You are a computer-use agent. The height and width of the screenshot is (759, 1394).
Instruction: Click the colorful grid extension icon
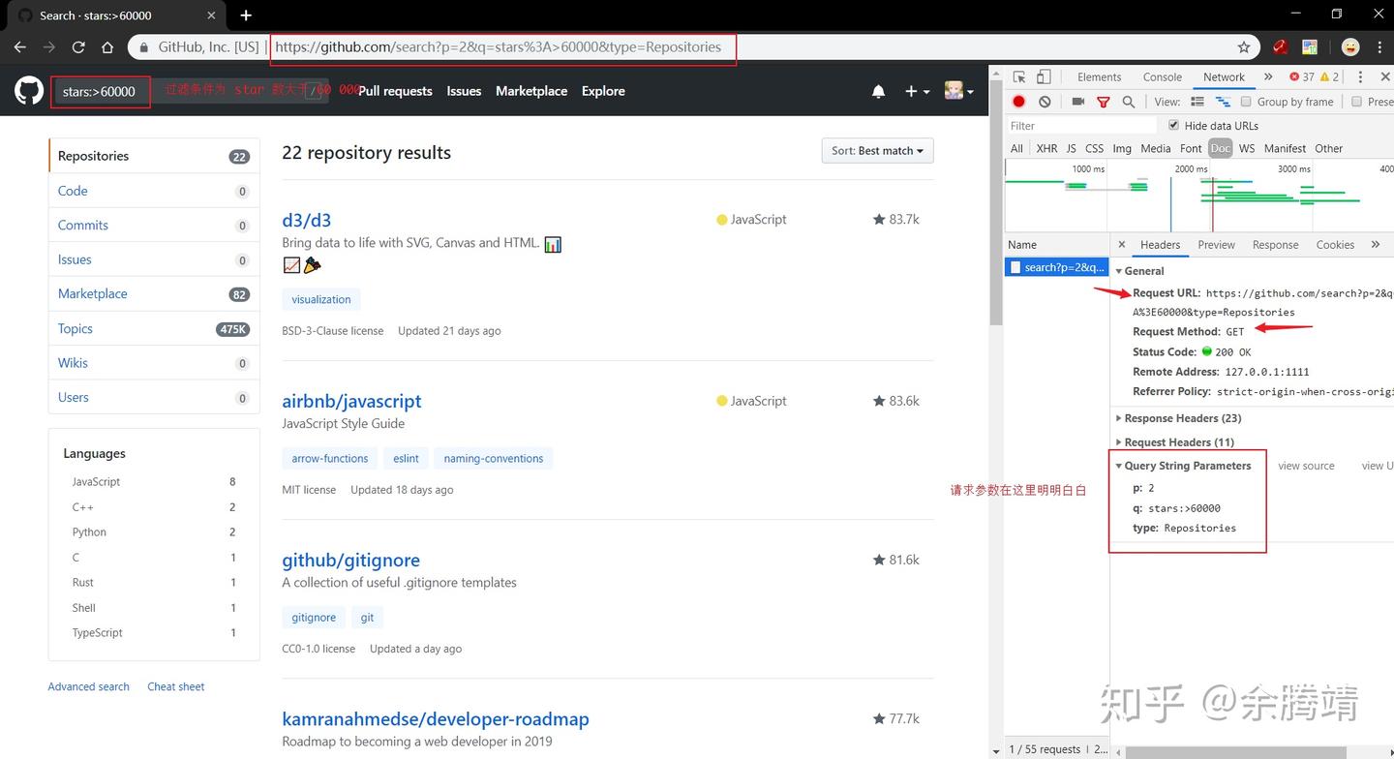pyautogui.click(x=1310, y=46)
